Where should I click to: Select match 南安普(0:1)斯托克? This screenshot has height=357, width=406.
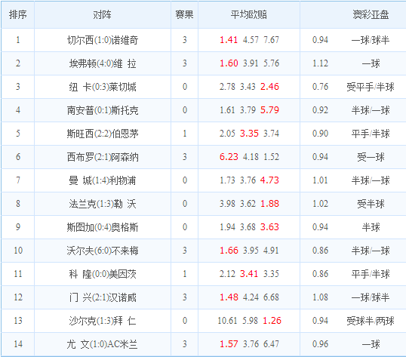103,110
